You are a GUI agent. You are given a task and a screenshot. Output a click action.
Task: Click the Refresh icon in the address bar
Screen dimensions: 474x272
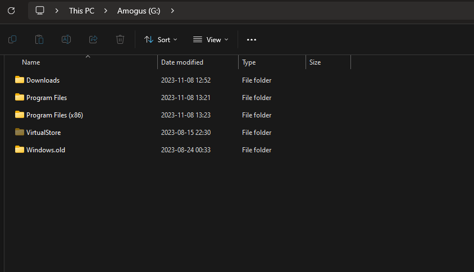(11, 11)
